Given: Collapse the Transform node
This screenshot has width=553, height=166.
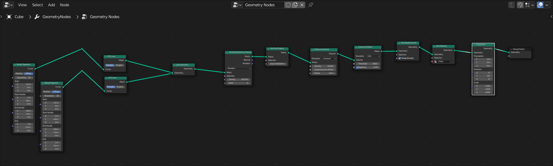Looking at the screenshot, I should 475,45.
